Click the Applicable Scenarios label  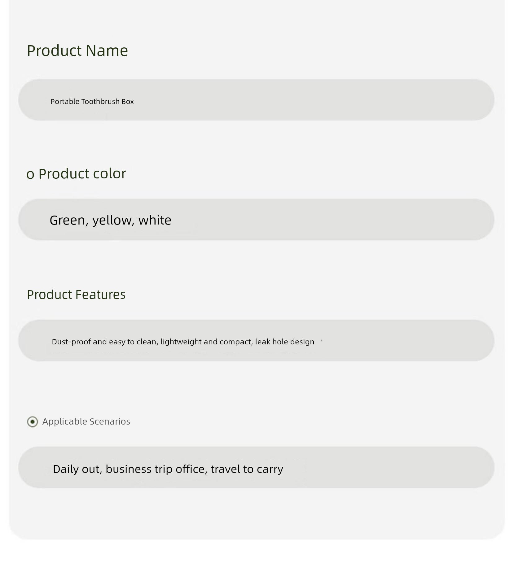[86, 421]
